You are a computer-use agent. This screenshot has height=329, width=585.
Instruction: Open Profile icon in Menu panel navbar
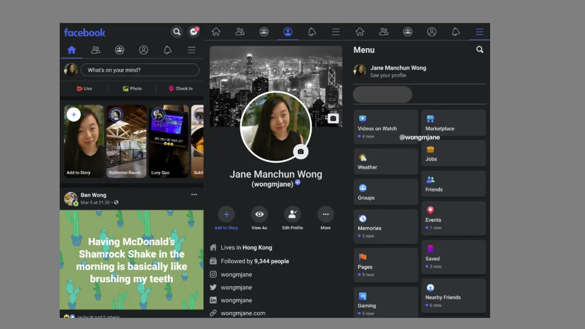click(431, 32)
